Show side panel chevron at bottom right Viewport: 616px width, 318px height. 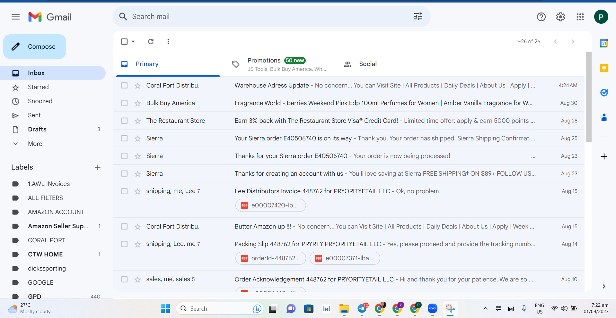click(x=604, y=286)
